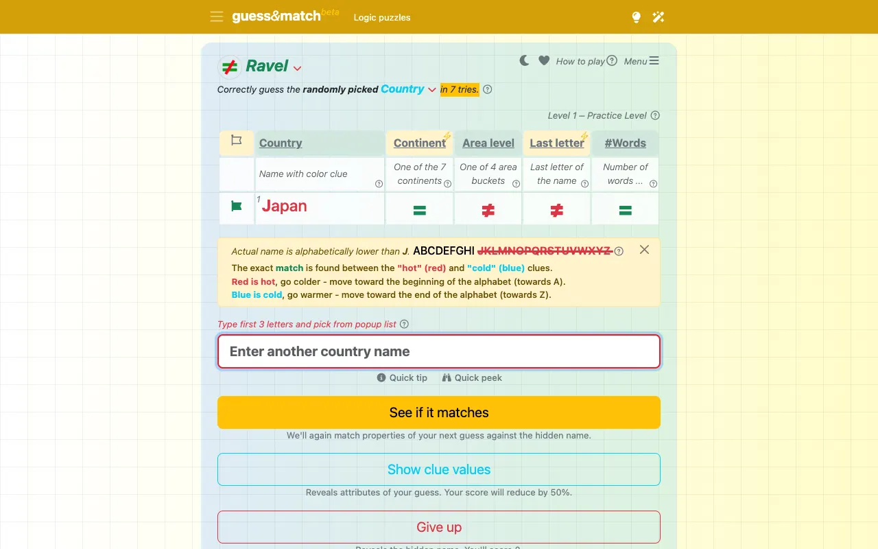Select the Area level column header
The width and height of the screenshot is (878, 549).
(488, 143)
